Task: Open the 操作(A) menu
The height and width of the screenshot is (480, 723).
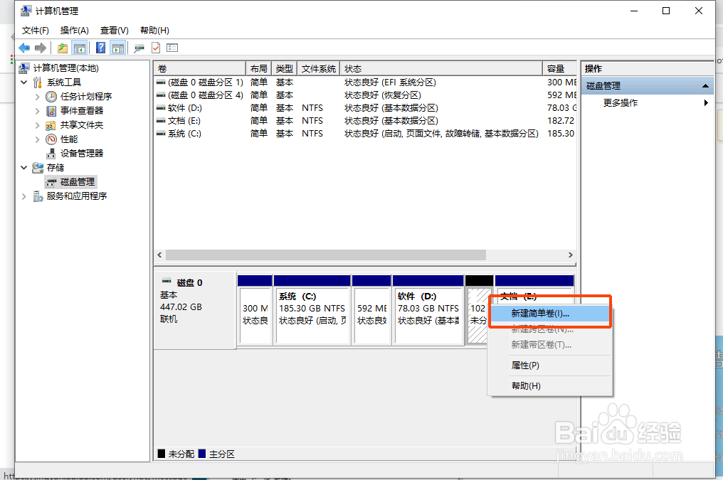Action: [x=74, y=31]
